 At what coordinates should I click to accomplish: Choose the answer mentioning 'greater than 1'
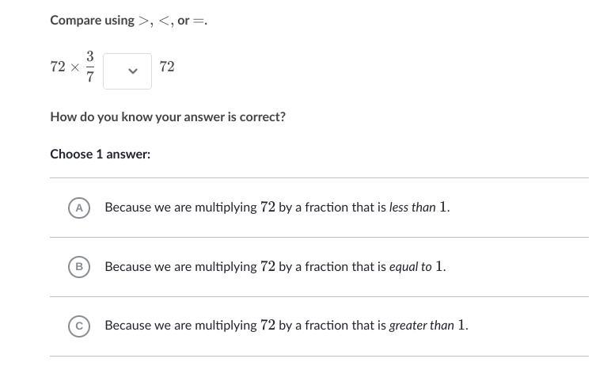(x=286, y=326)
